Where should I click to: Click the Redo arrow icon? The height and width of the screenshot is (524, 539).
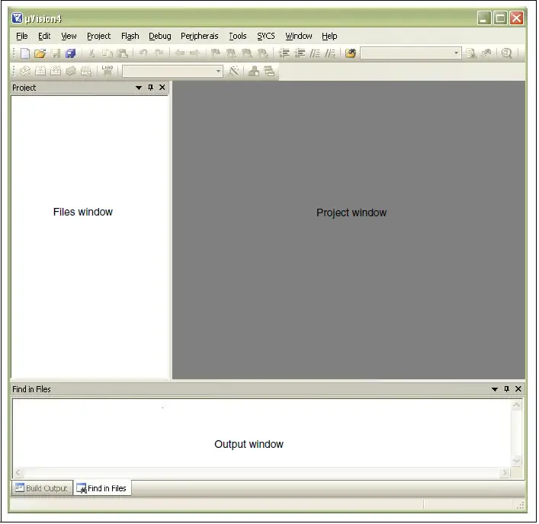[159, 53]
